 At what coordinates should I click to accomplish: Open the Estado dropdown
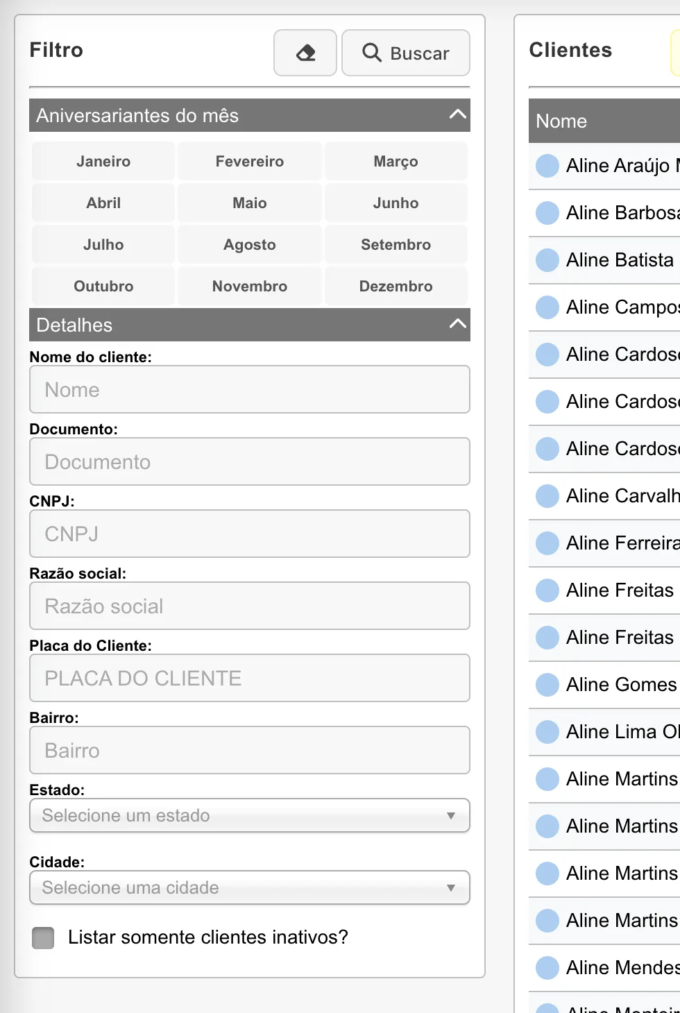tap(250, 815)
